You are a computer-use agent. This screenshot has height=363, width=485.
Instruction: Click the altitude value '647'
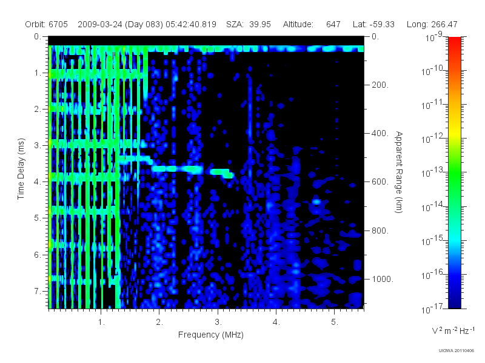coord(333,24)
